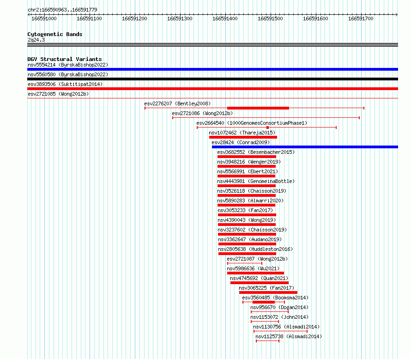
Task: Select the thin esv2721086 variant line
Action: pyautogui.click(x=266, y=118)
